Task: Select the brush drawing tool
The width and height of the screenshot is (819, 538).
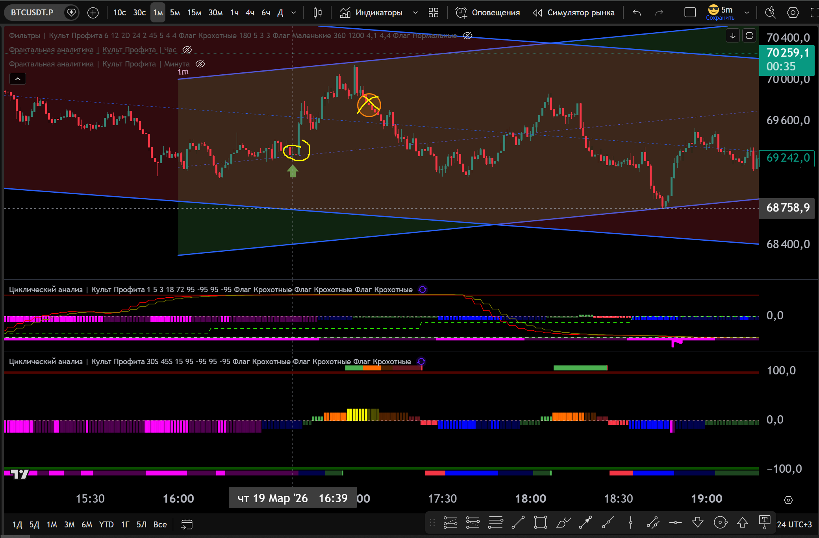Action: tap(563, 523)
